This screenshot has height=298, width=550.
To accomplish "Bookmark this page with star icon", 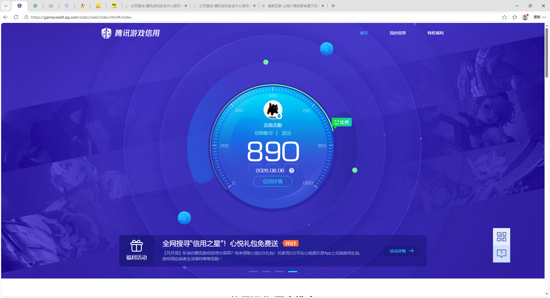I will [x=504, y=17].
